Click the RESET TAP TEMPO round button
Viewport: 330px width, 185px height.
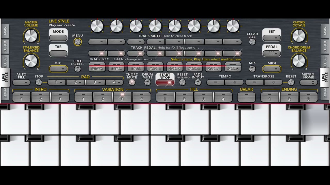click(182, 82)
